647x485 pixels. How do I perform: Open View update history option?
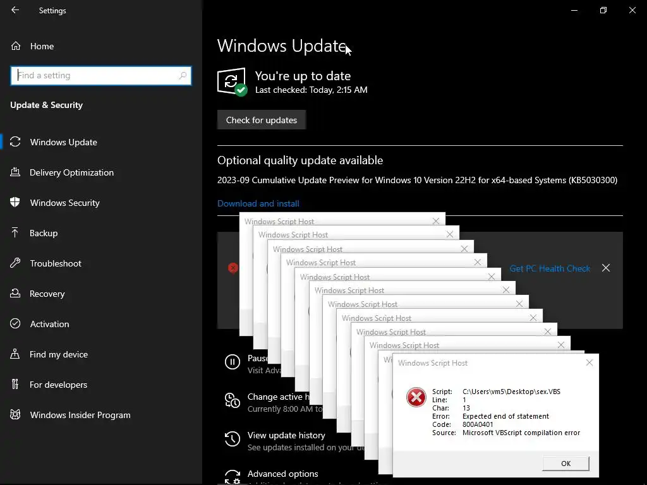[286, 436]
